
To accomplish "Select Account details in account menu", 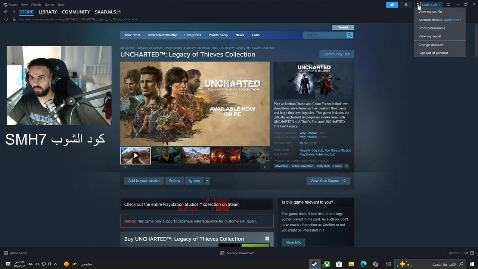I will click(440, 20).
